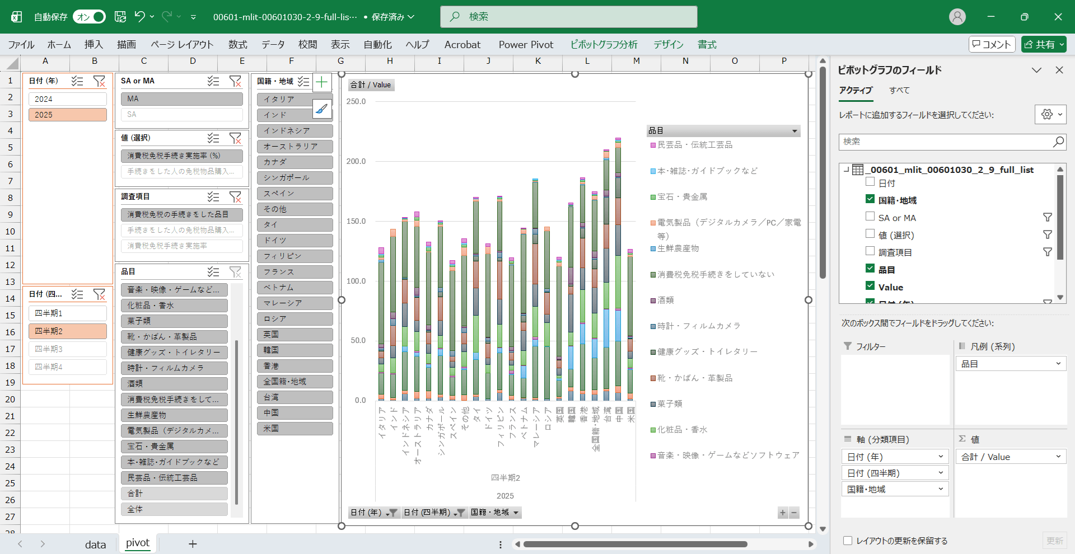Toggle the 自動保存 switch
This screenshot has height=554, width=1075.
(x=90, y=17)
